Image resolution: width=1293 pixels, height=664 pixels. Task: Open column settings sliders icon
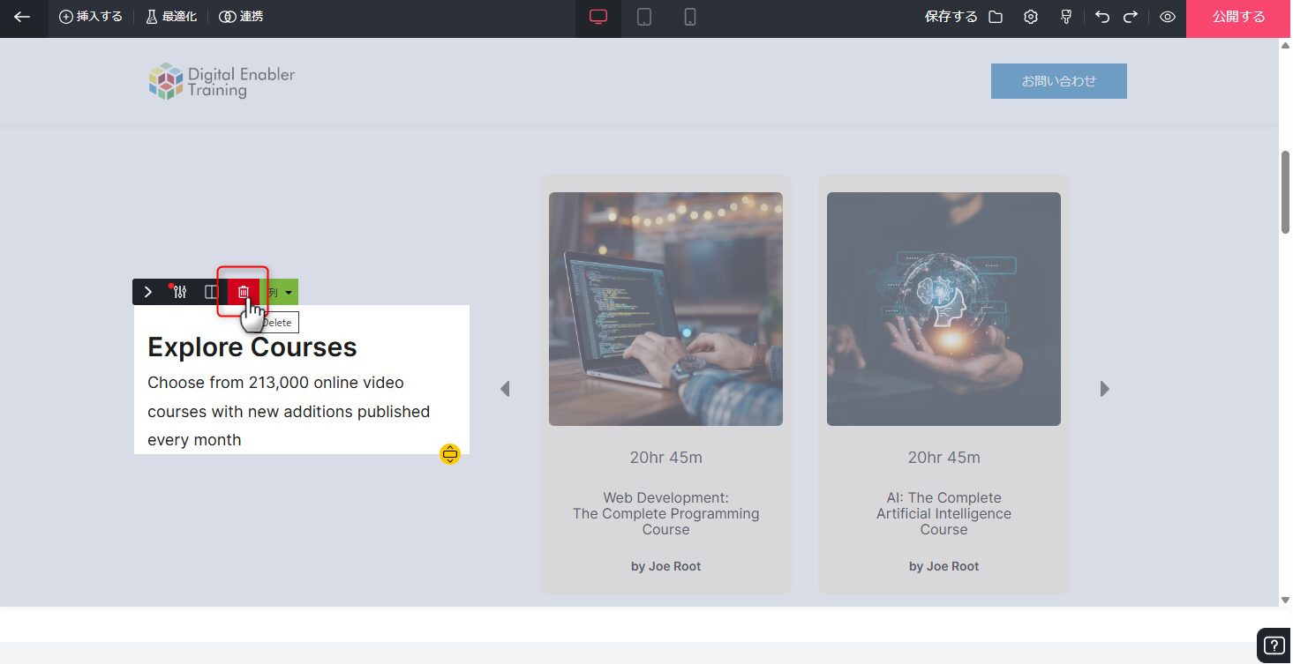(180, 292)
